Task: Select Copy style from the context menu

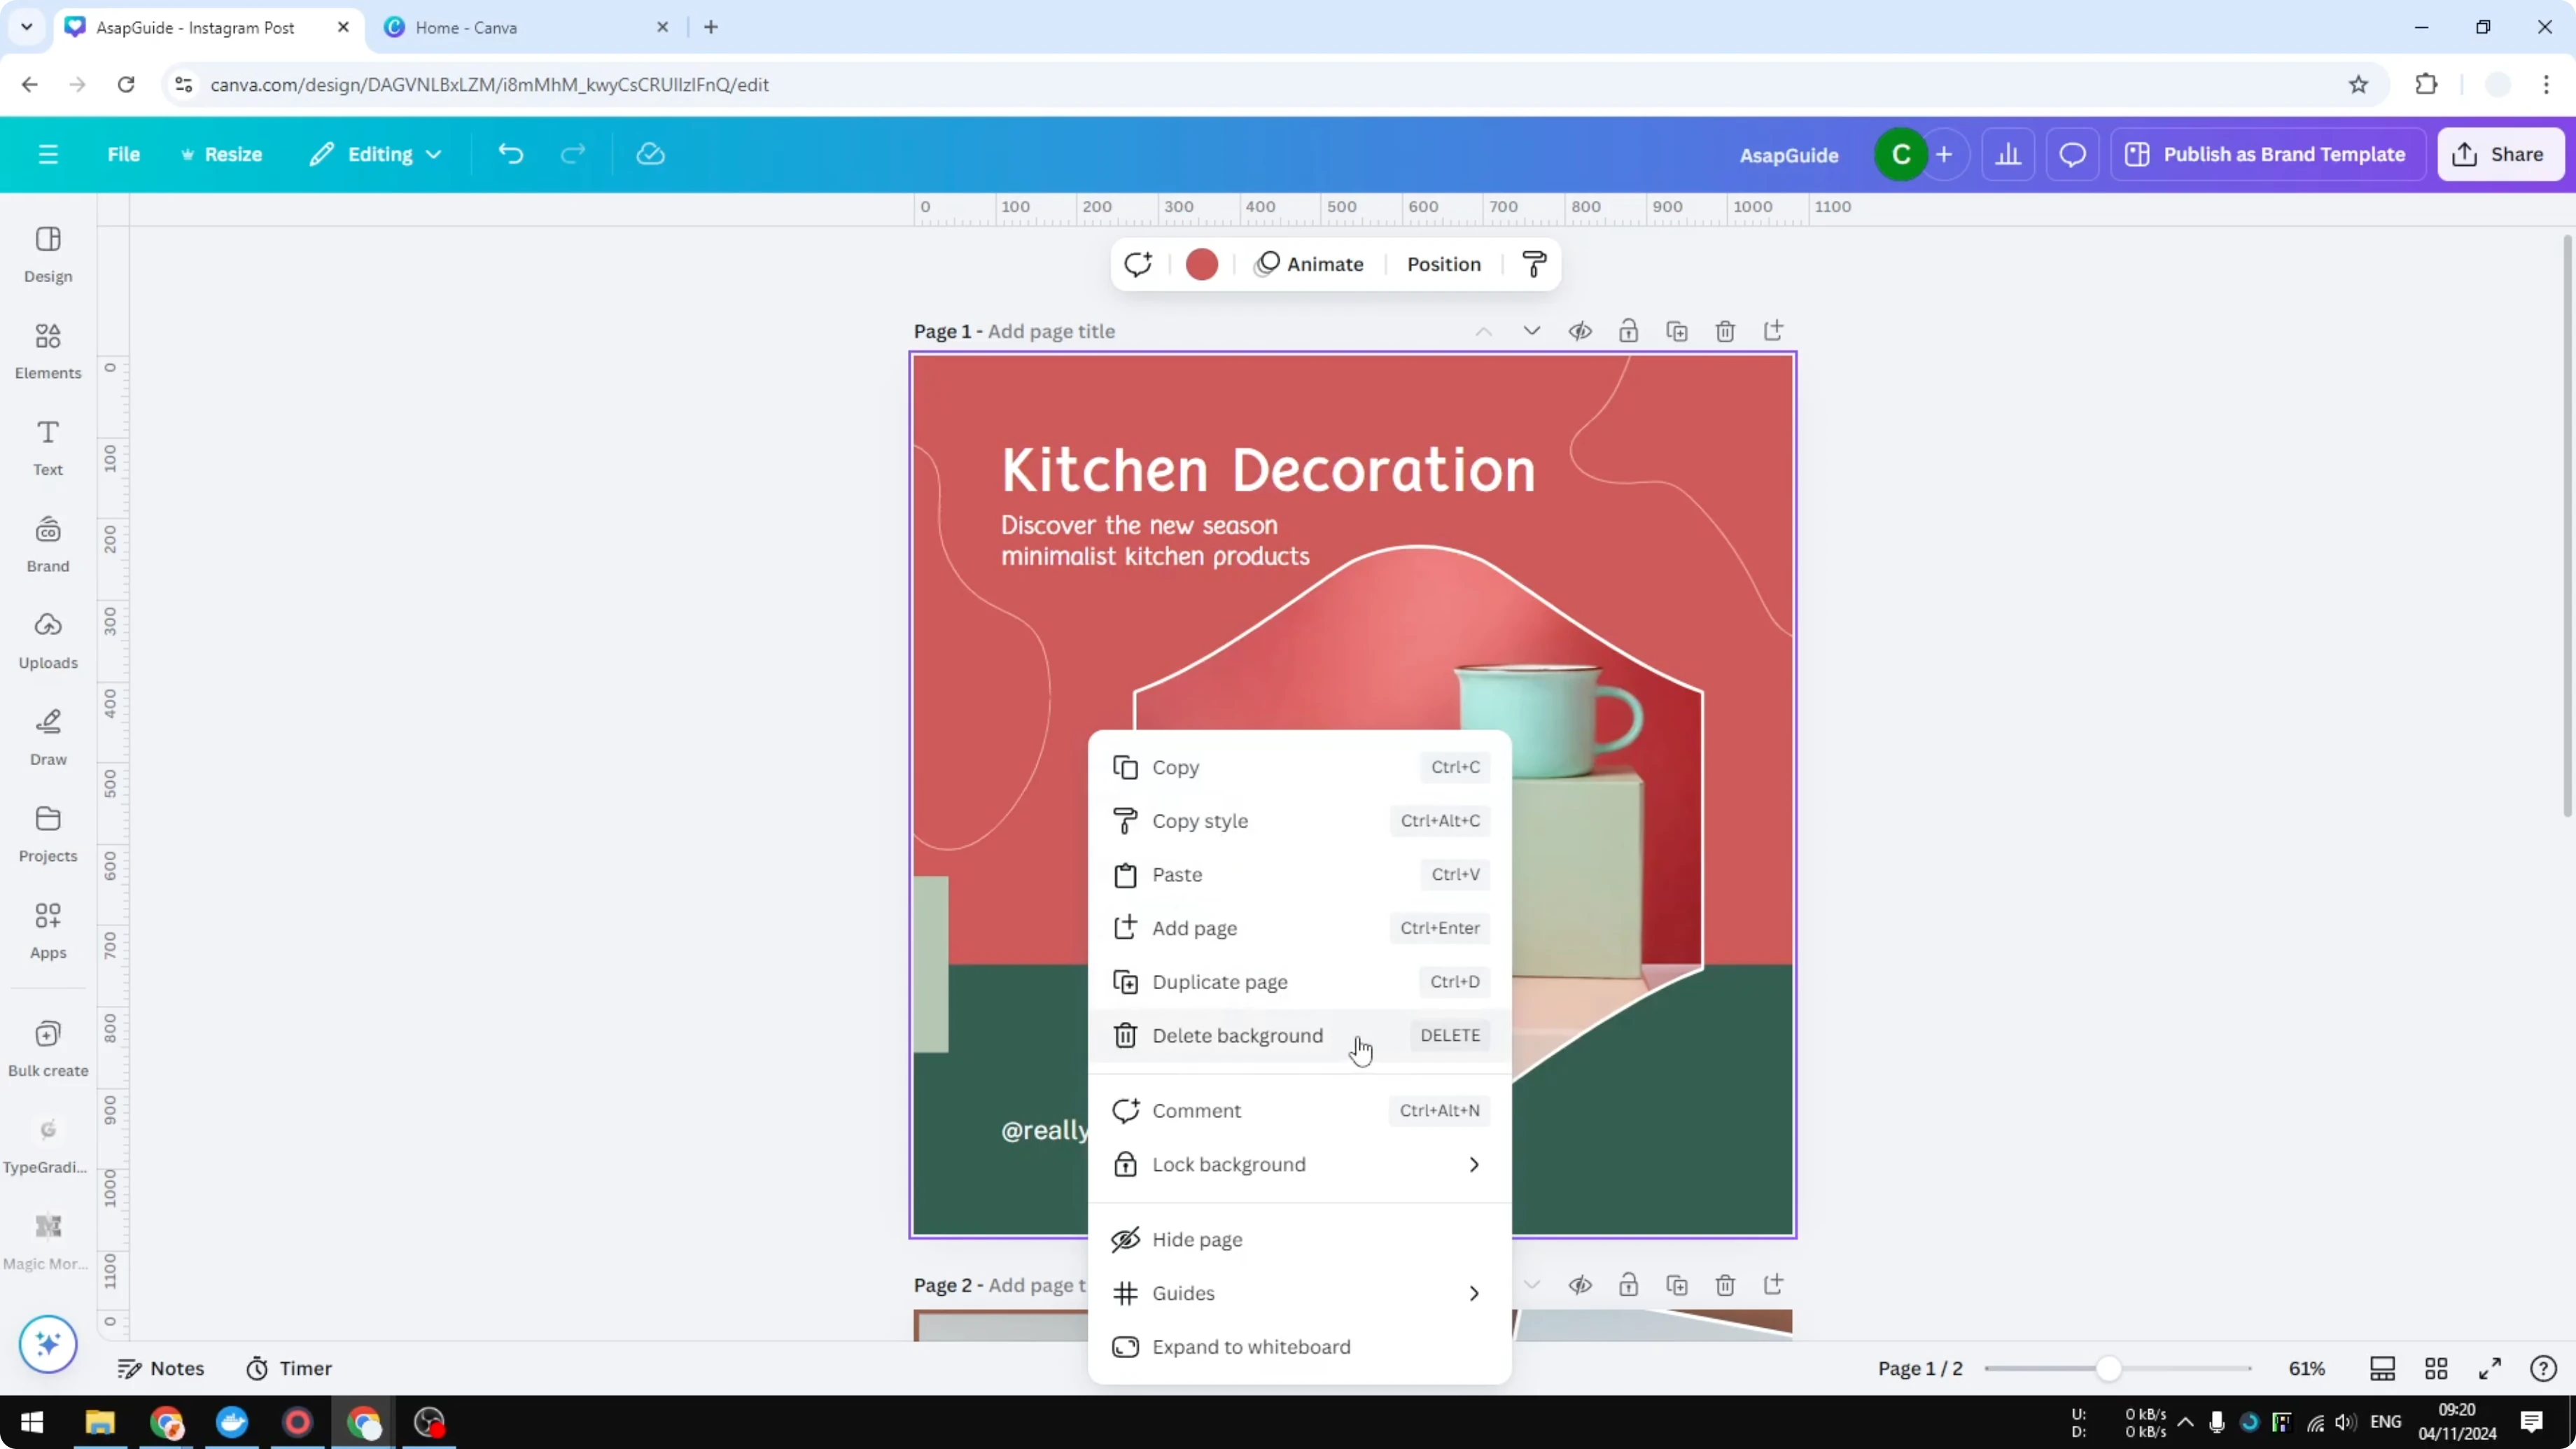Action: (x=1200, y=820)
